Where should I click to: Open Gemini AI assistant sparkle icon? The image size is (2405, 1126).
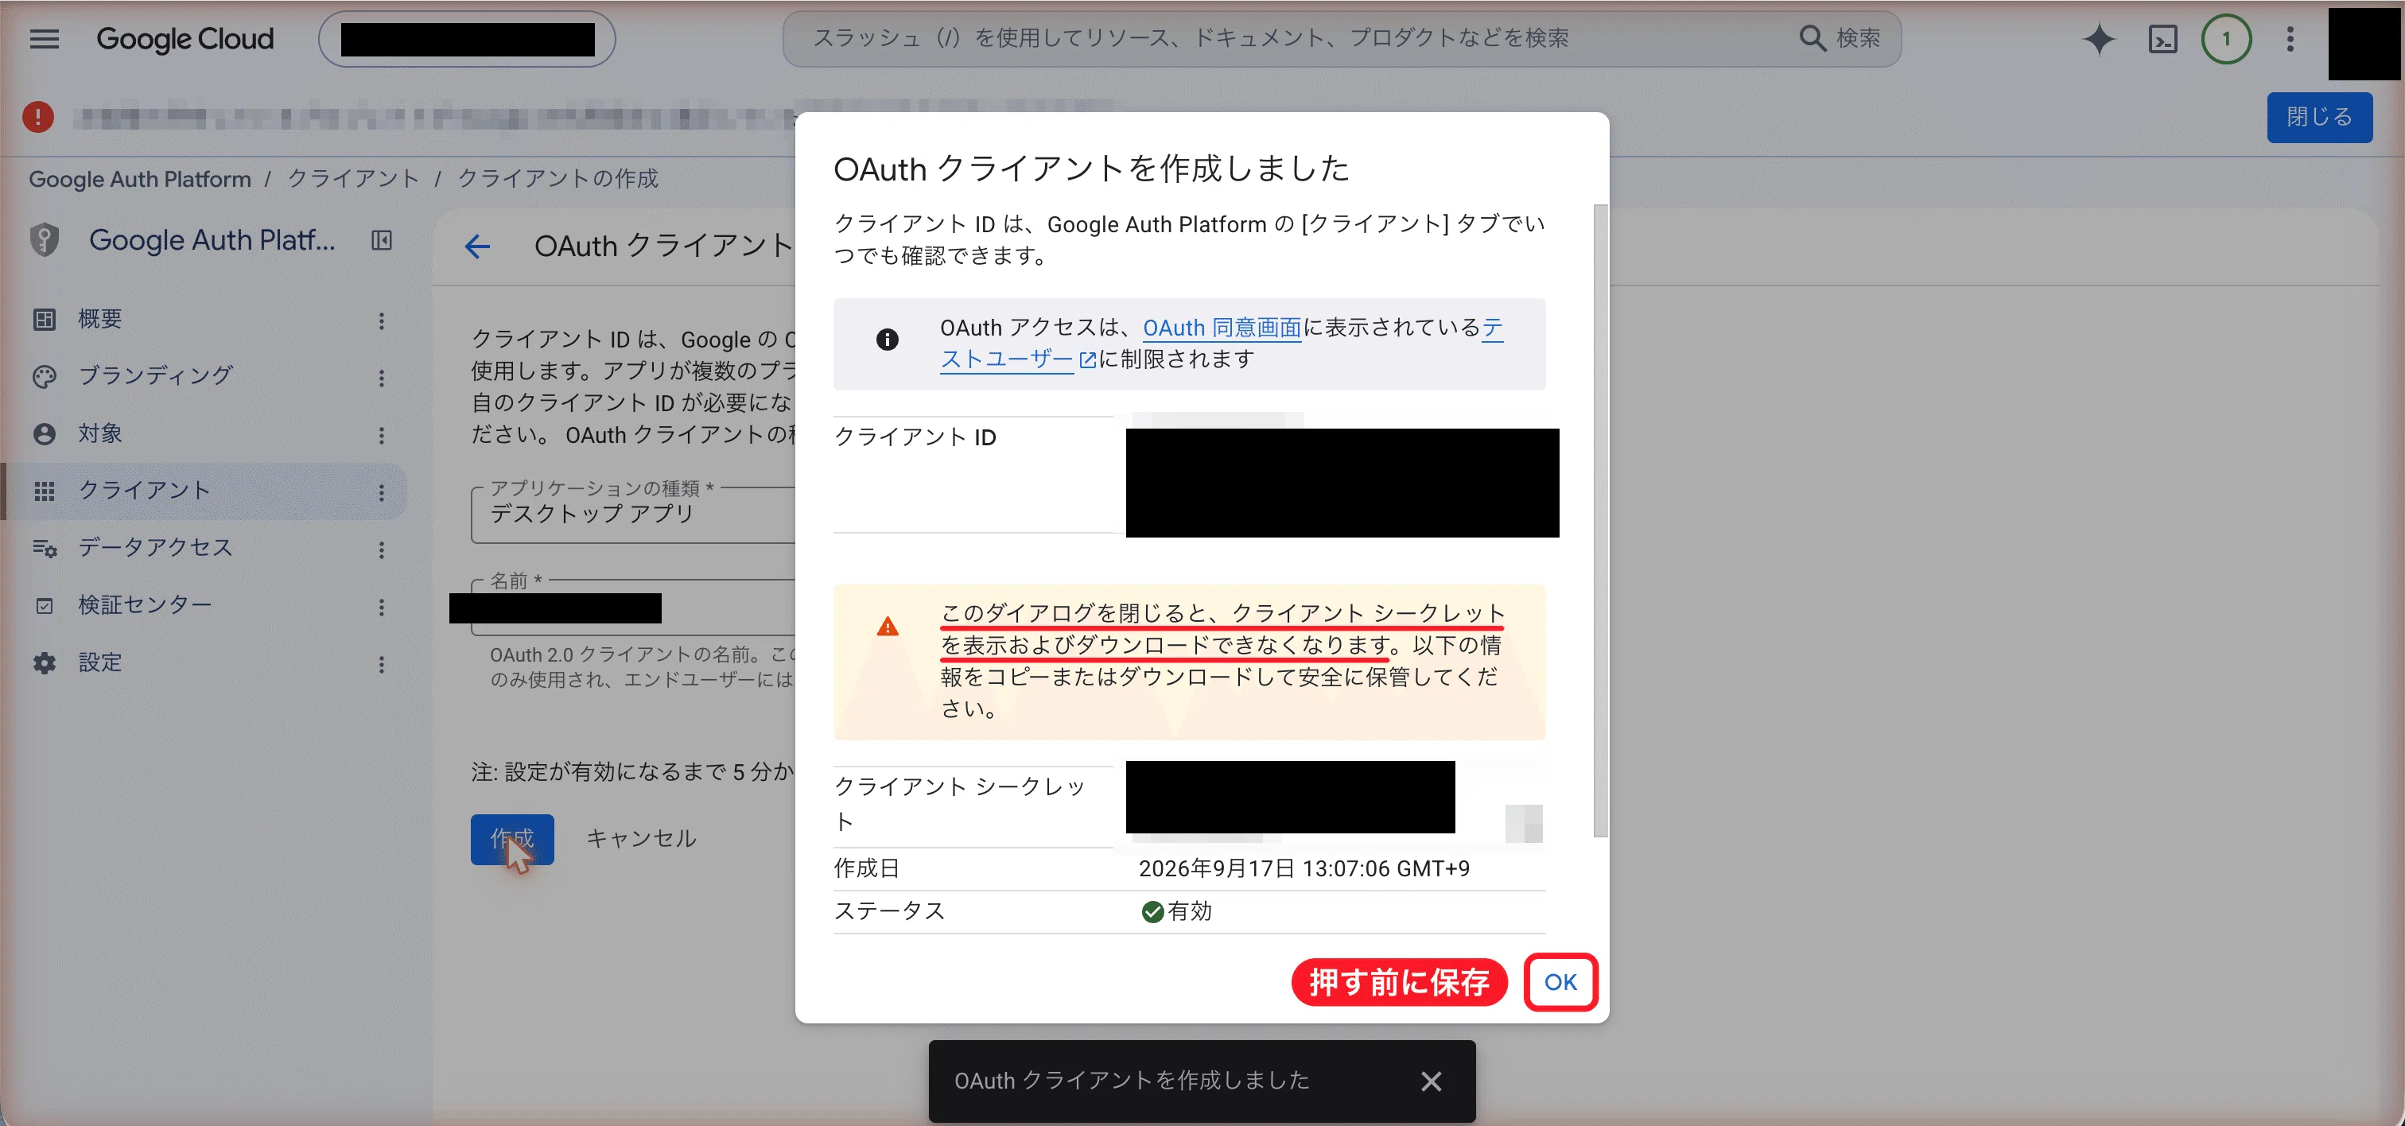(x=2098, y=39)
